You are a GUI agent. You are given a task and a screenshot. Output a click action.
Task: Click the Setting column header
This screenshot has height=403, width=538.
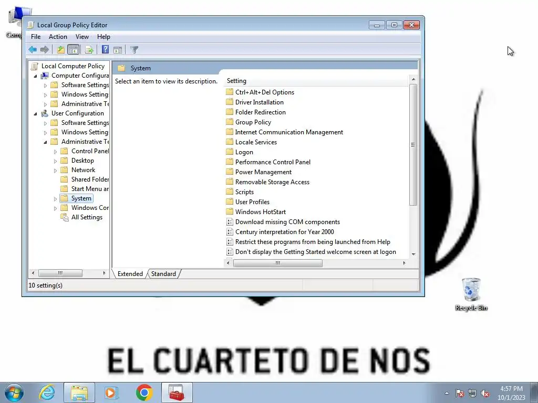pyautogui.click(x=316, y=81)
